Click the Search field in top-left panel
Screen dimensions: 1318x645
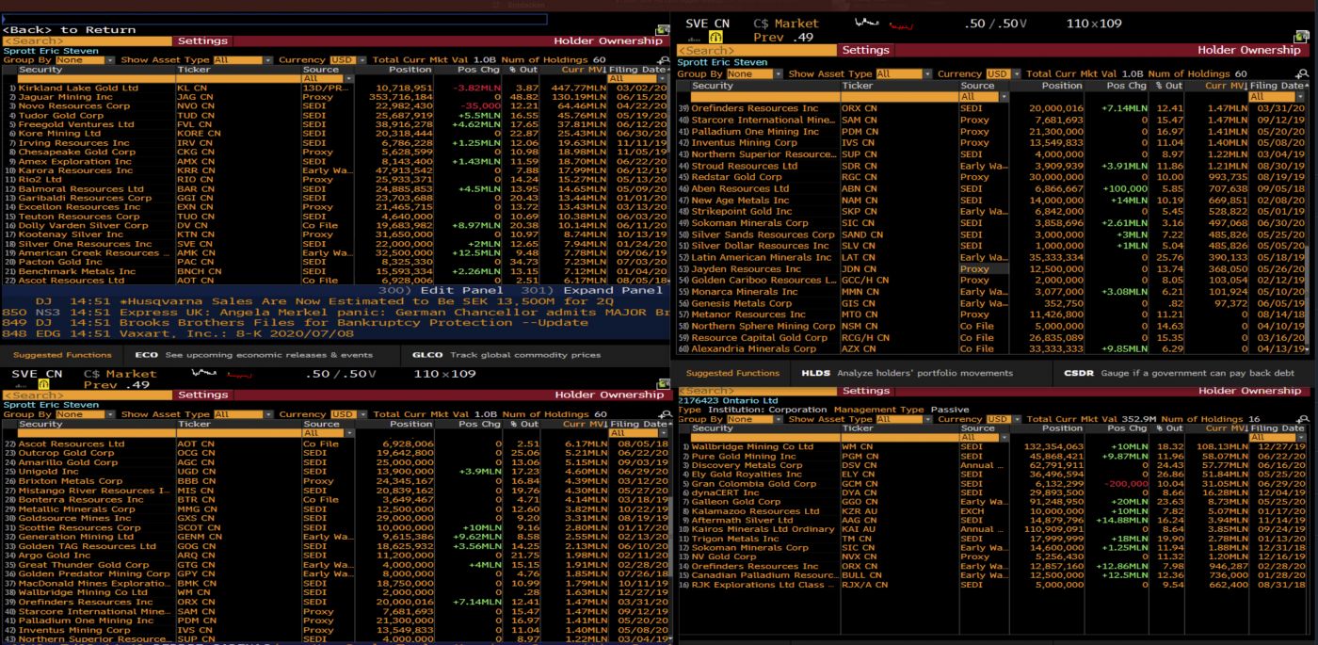pyautogui.click(x=87, y=40)
